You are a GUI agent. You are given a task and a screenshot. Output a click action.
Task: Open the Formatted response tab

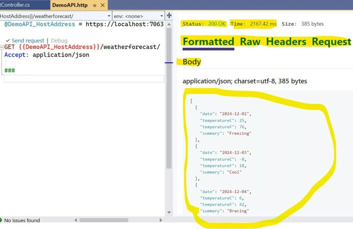[x=208, y=42]
